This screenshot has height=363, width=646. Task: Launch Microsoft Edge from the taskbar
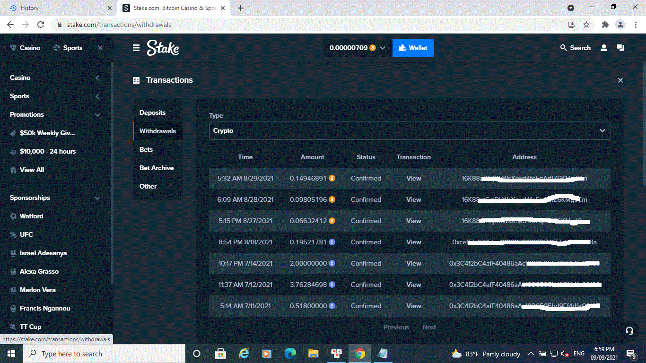[x=290, y=354]
